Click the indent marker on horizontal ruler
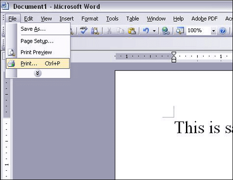The image size is (233, 180). 174,57
